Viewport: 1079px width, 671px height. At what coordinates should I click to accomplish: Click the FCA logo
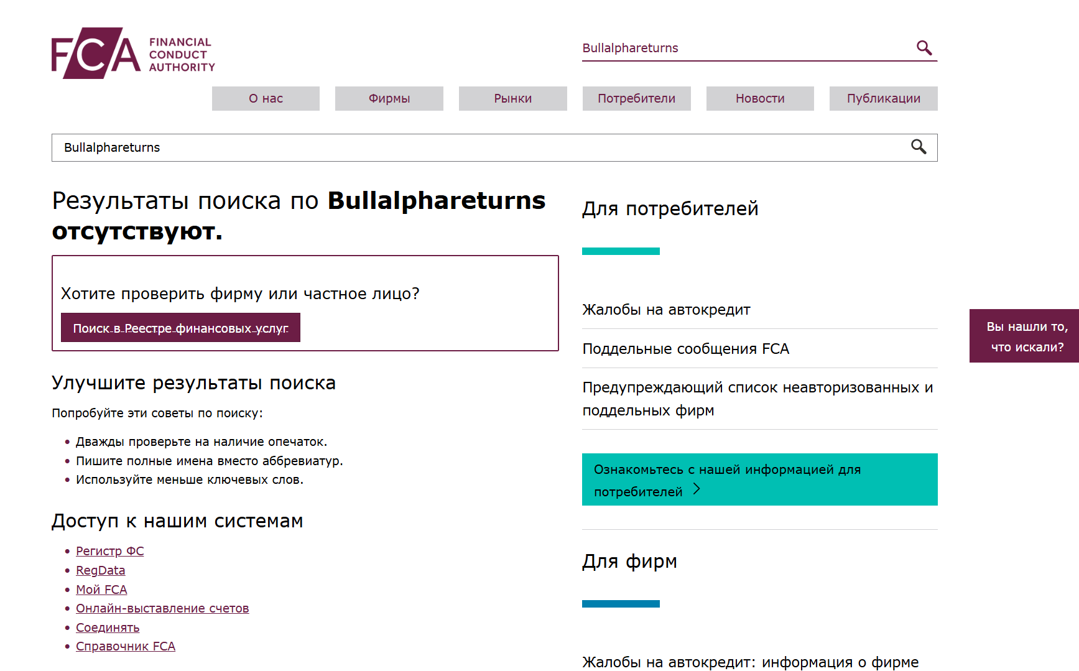coord(133,53)
